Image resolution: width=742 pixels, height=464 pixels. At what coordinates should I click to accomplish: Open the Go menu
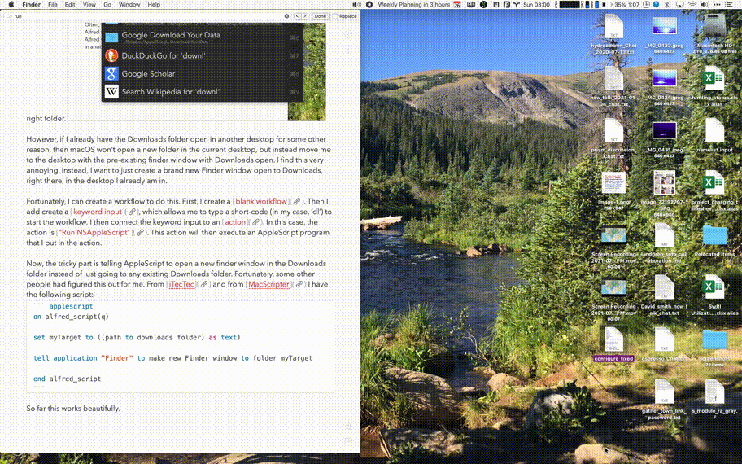pos(107,4)
